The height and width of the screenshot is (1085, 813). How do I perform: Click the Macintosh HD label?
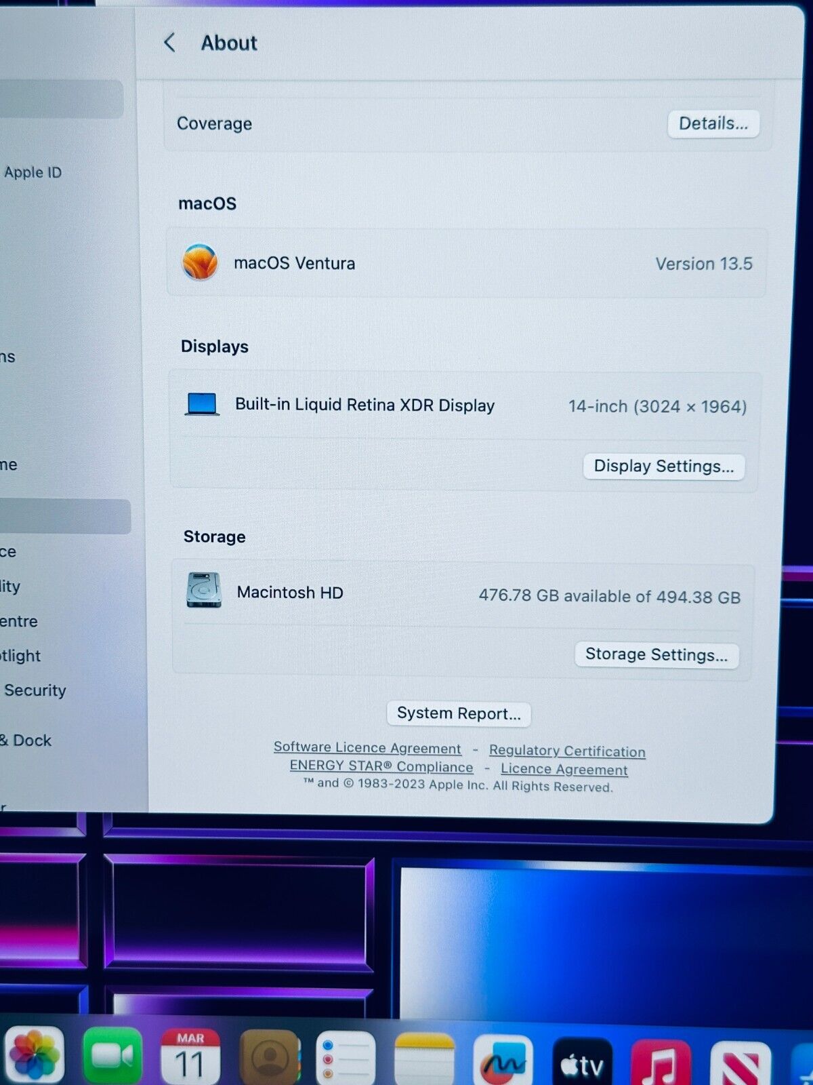point(290,593)
